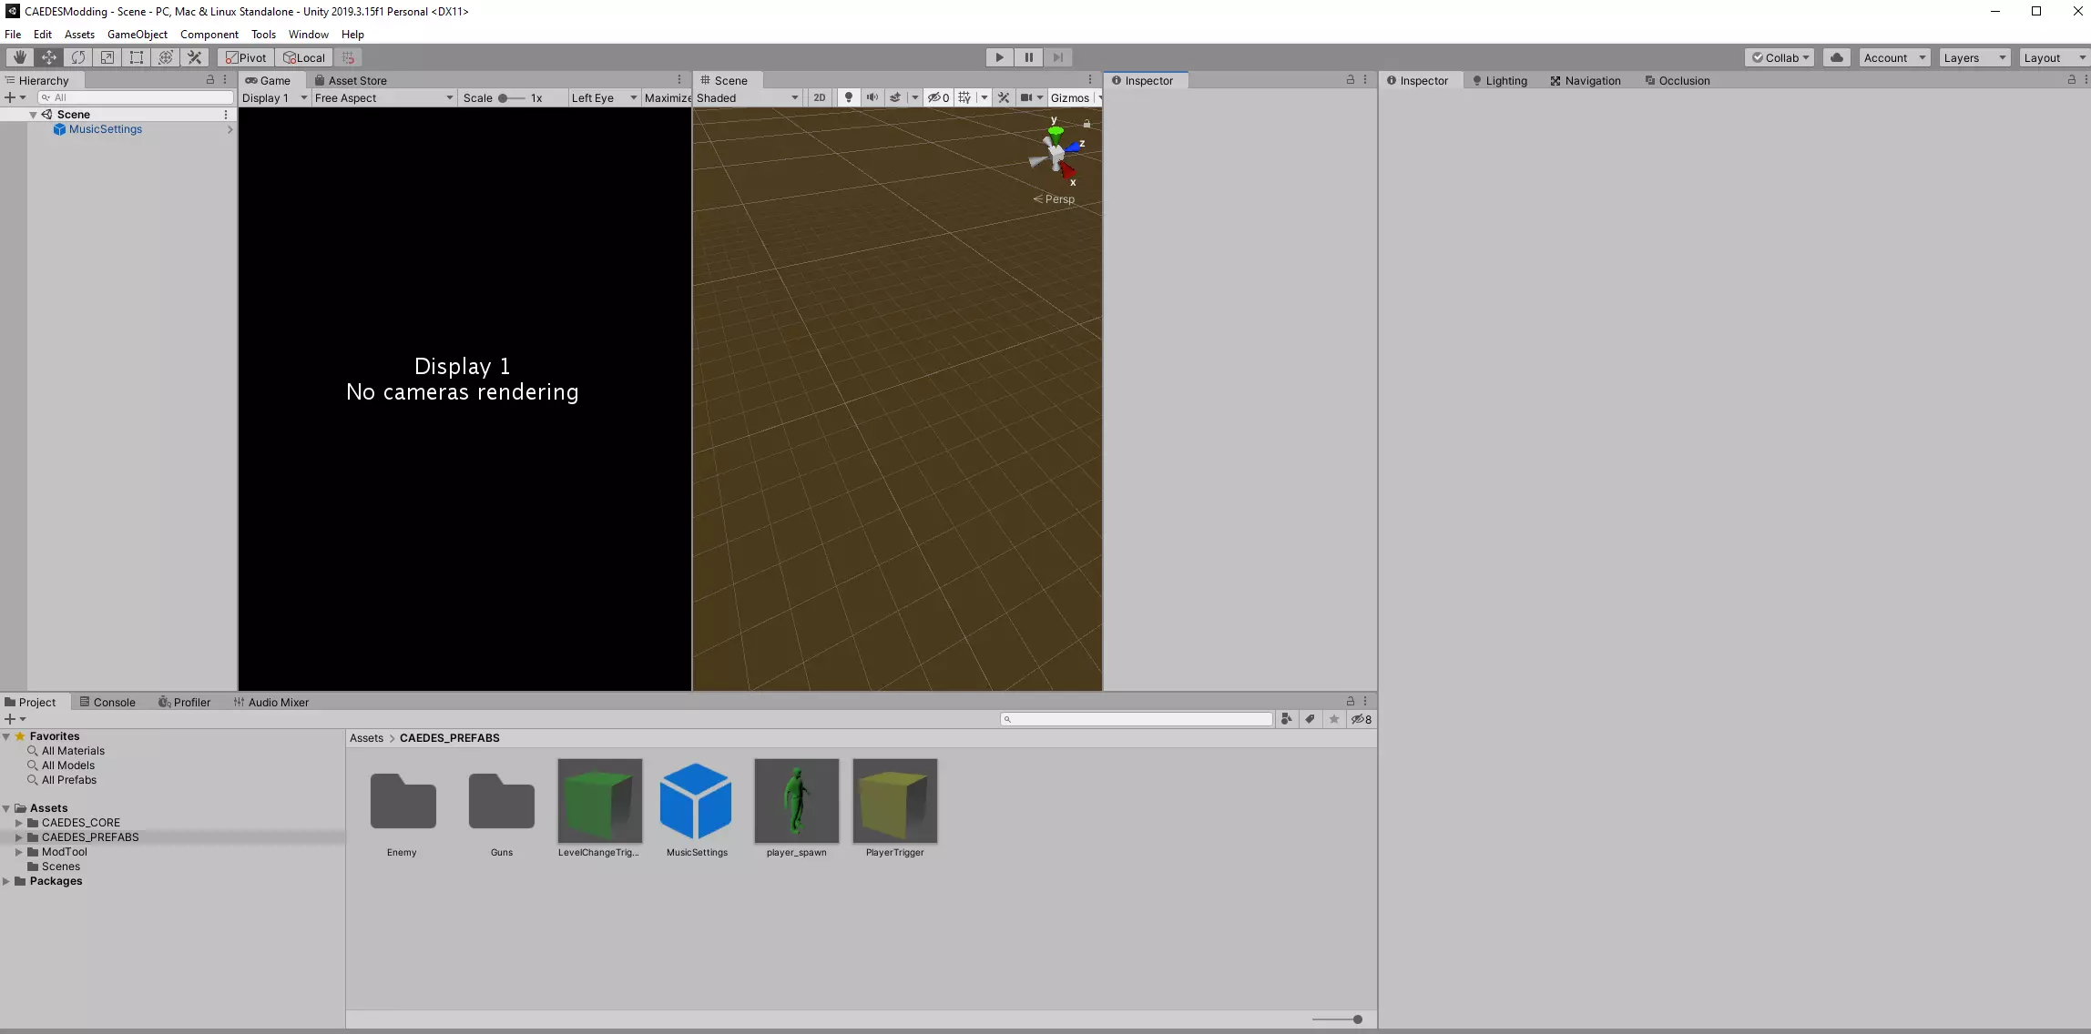Select the Rect transform tool
2091x1034 pixels.
point(137,57)
